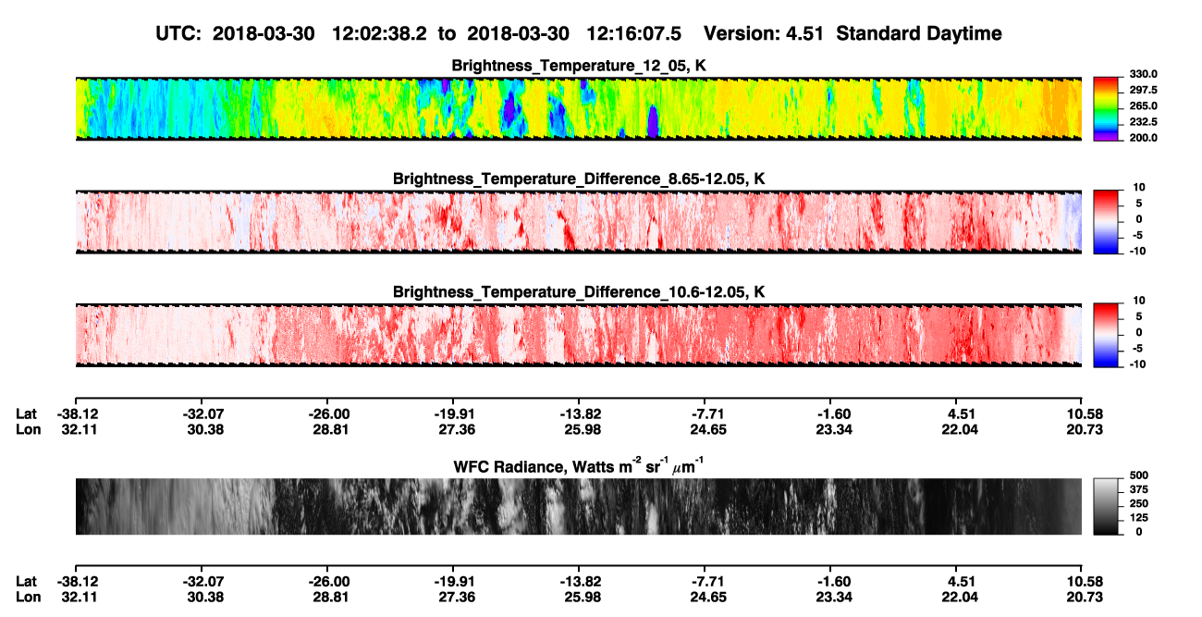Click '-26.00' latitude on the upper axis
The width and height of the screenshot is (1202, 617).
tap(327, 414)
